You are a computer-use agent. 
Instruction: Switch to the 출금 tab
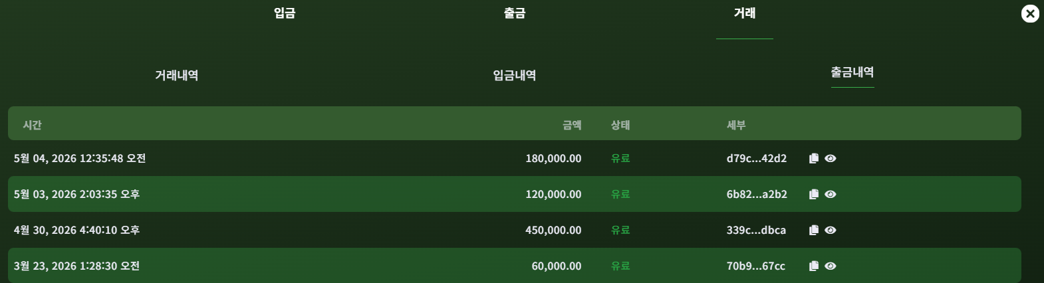515,13
